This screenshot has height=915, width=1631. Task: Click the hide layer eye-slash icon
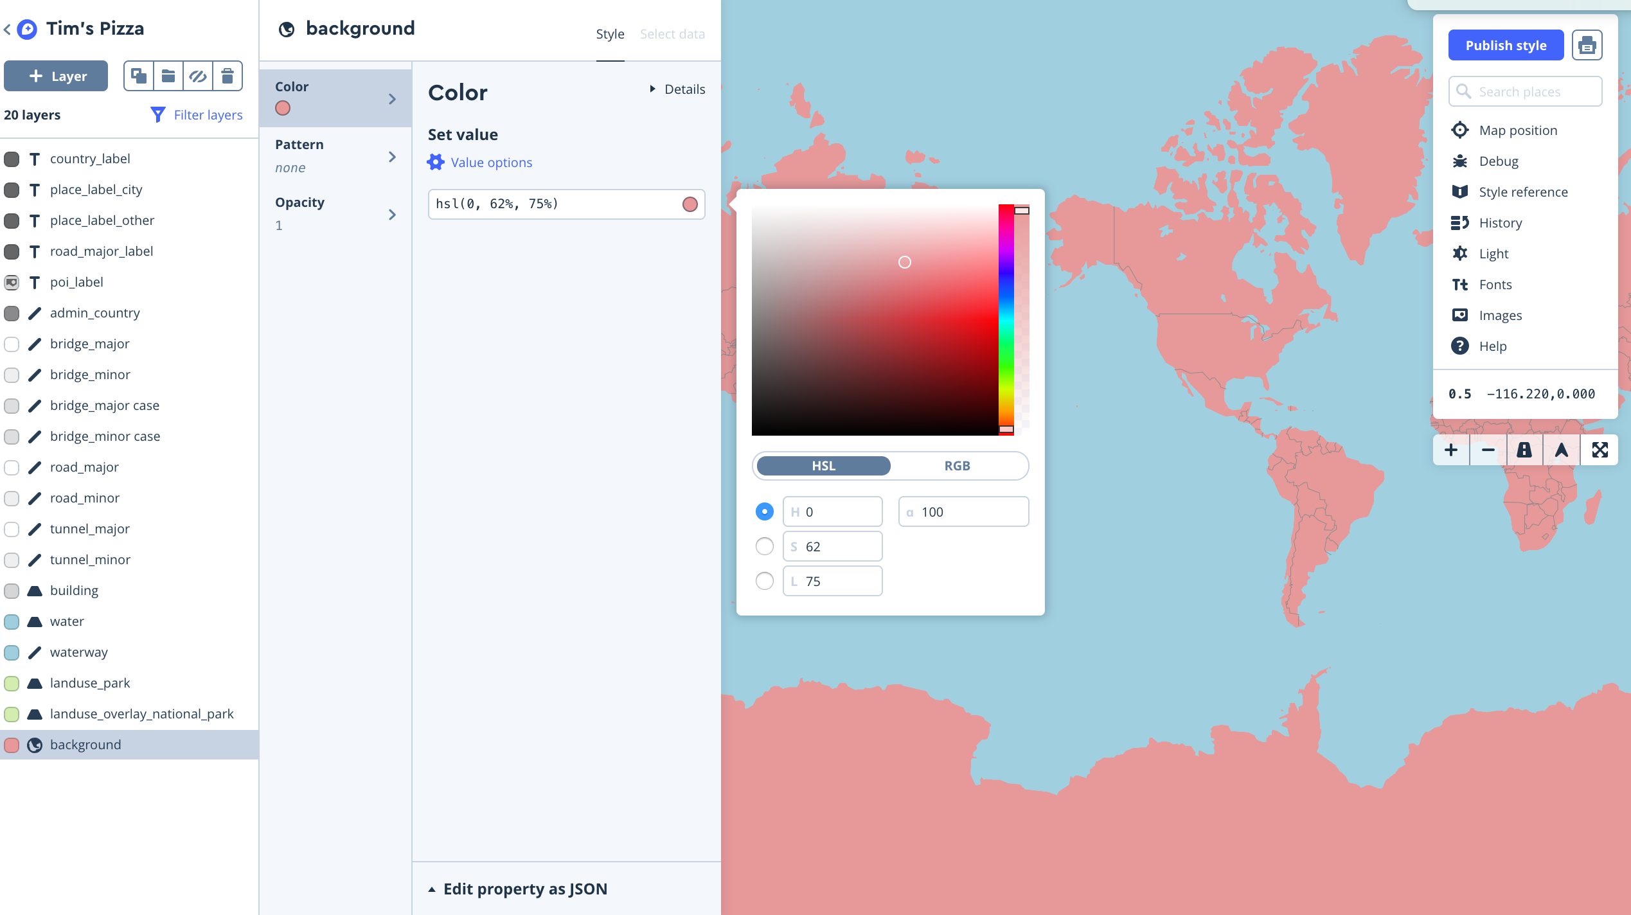(x=198, y=76)
